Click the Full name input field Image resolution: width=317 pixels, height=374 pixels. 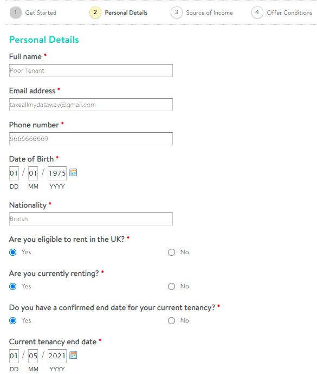(x=91, y=70)
